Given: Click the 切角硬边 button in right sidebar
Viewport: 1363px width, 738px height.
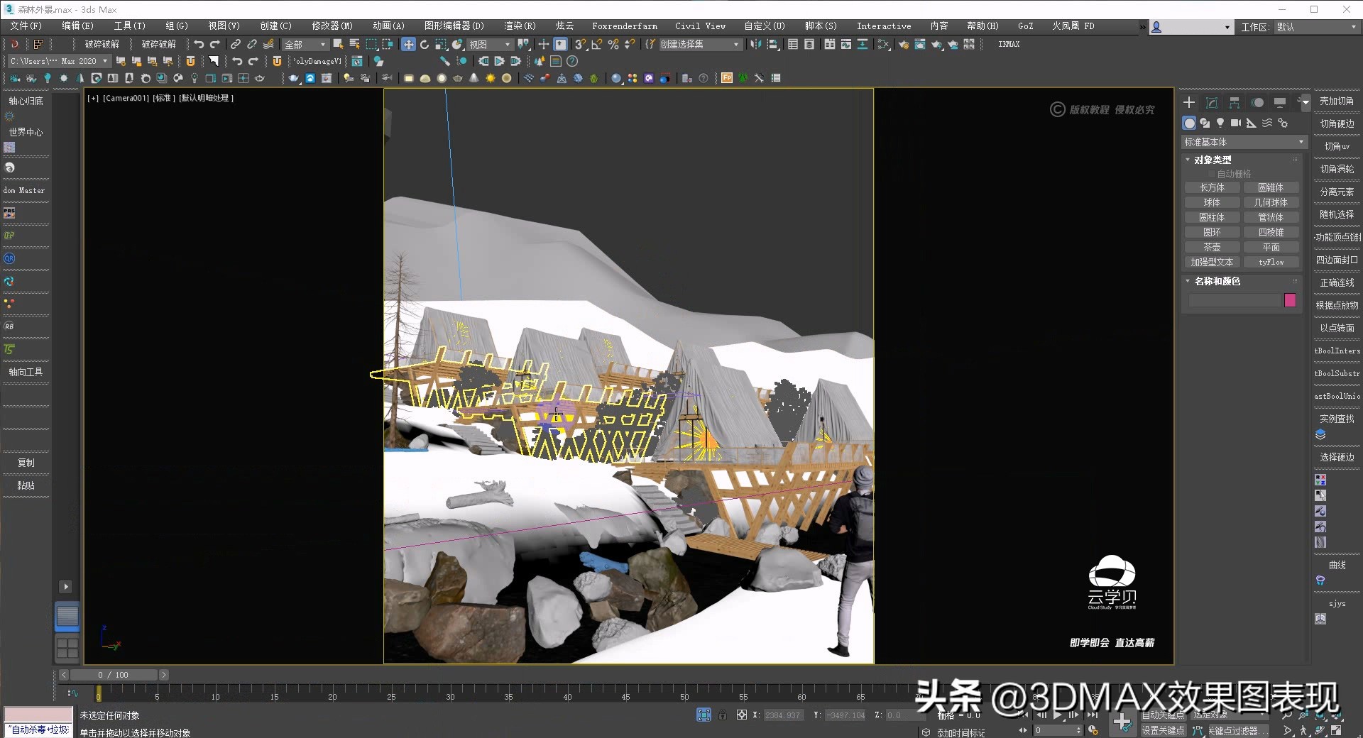Looking at the screenshot, I should [1336, 123].
